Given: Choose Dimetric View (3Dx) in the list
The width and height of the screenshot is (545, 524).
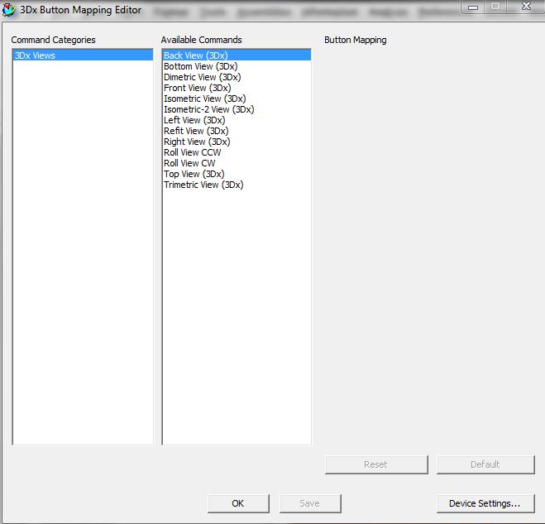Looking at the screenshot, I should tap(237, 77).
